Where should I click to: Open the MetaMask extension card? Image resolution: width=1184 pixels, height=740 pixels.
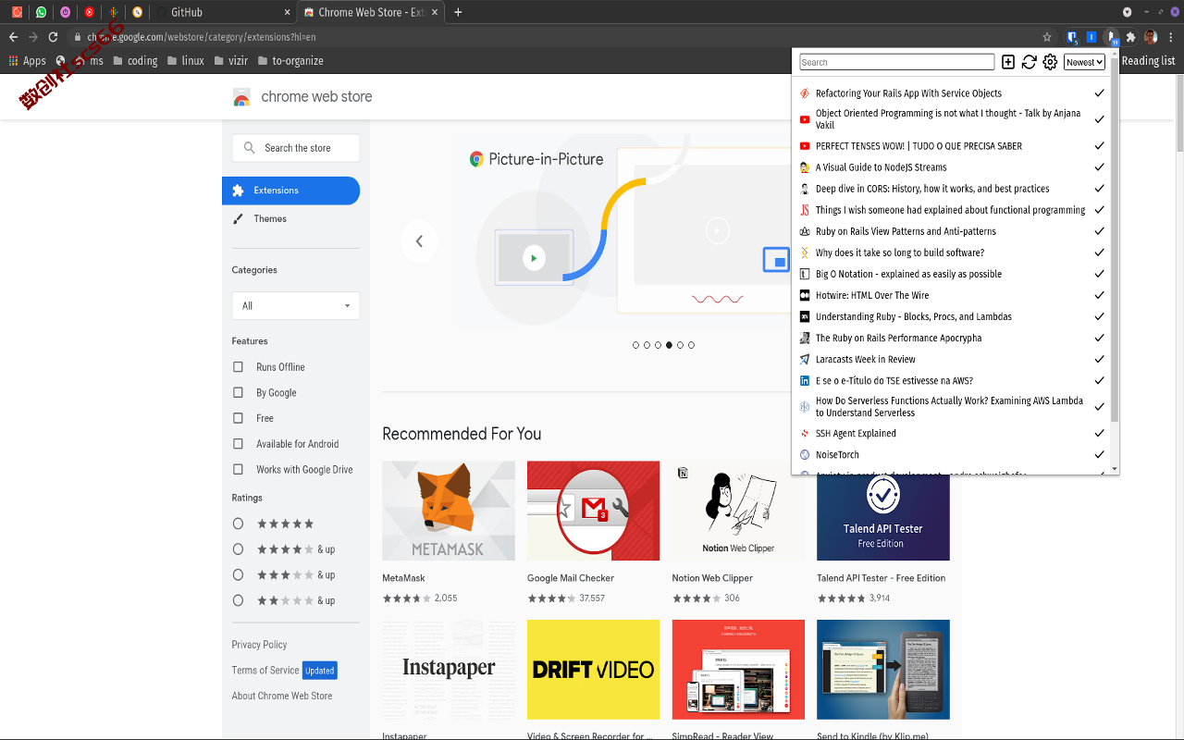pyautogui.click(x=449, y=533)
